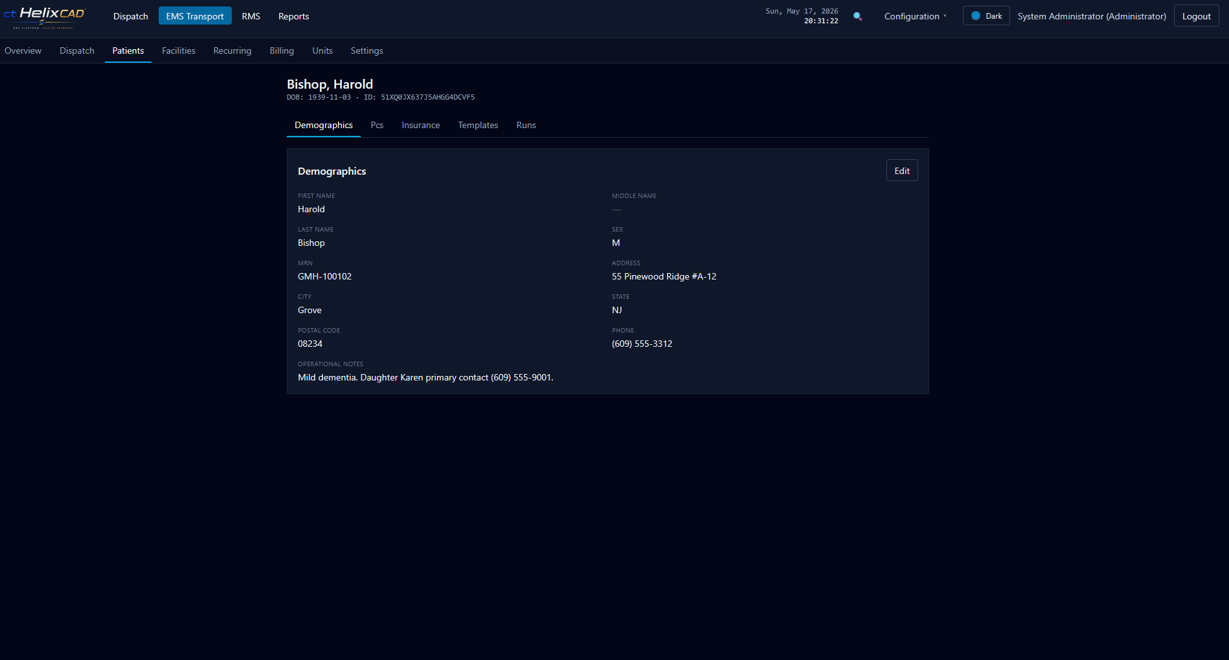The image size is (1229, 660).
Task: Toggle the Dark theme switch
Action: pos(986,16)
